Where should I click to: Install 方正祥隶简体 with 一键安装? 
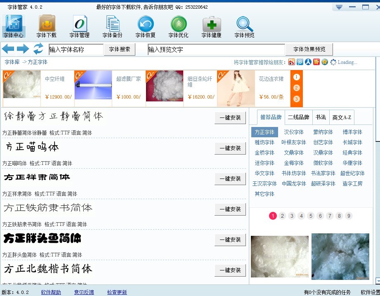point(230,179)
